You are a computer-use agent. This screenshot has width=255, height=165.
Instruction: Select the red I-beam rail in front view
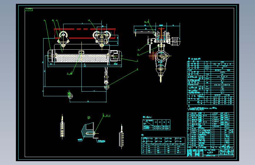coord(85,34)
